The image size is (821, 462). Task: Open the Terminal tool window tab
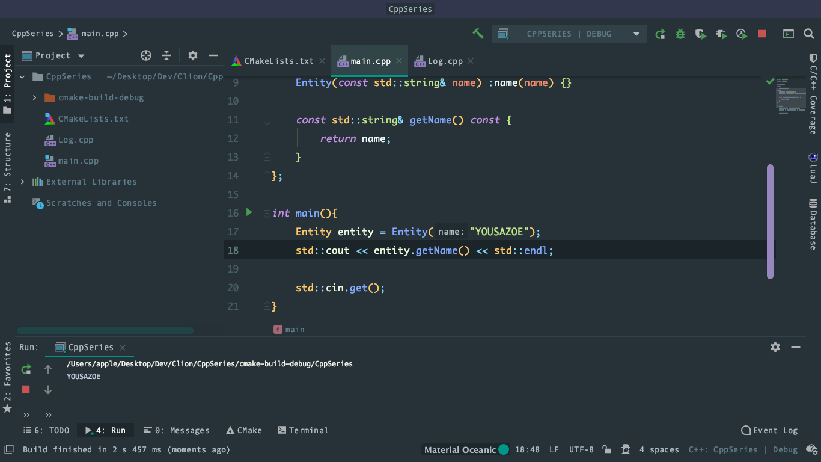pyautogui.click(x=303, y=430)
